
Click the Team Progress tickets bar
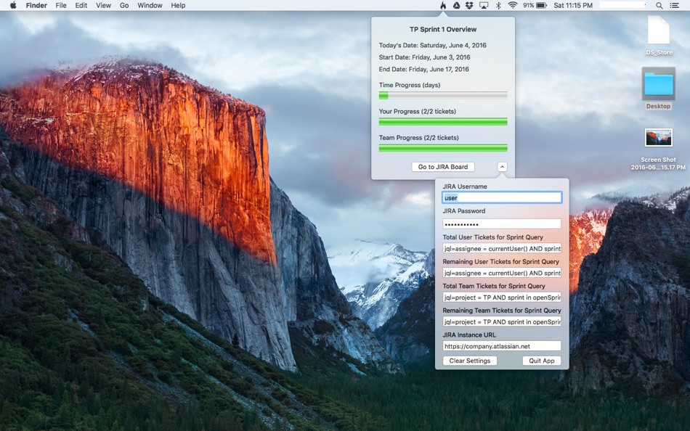point(443,148)
